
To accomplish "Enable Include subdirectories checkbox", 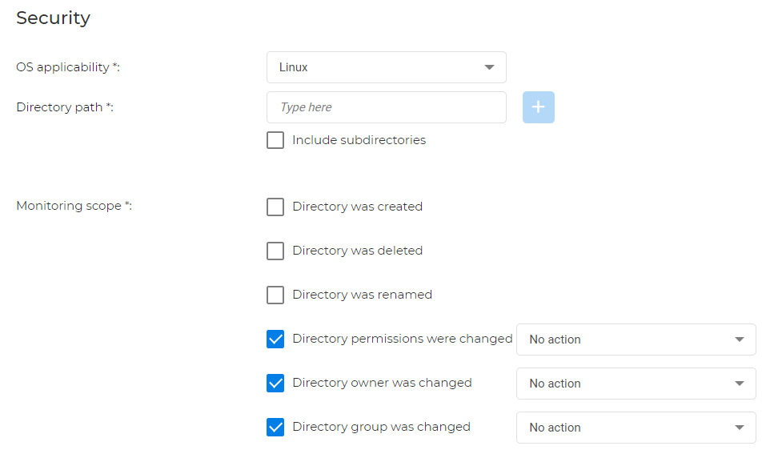I will point(275,140).
